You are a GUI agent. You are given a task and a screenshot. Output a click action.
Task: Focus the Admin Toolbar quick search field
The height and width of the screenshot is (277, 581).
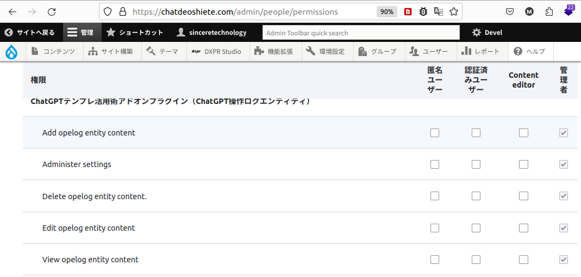(361, 33)
